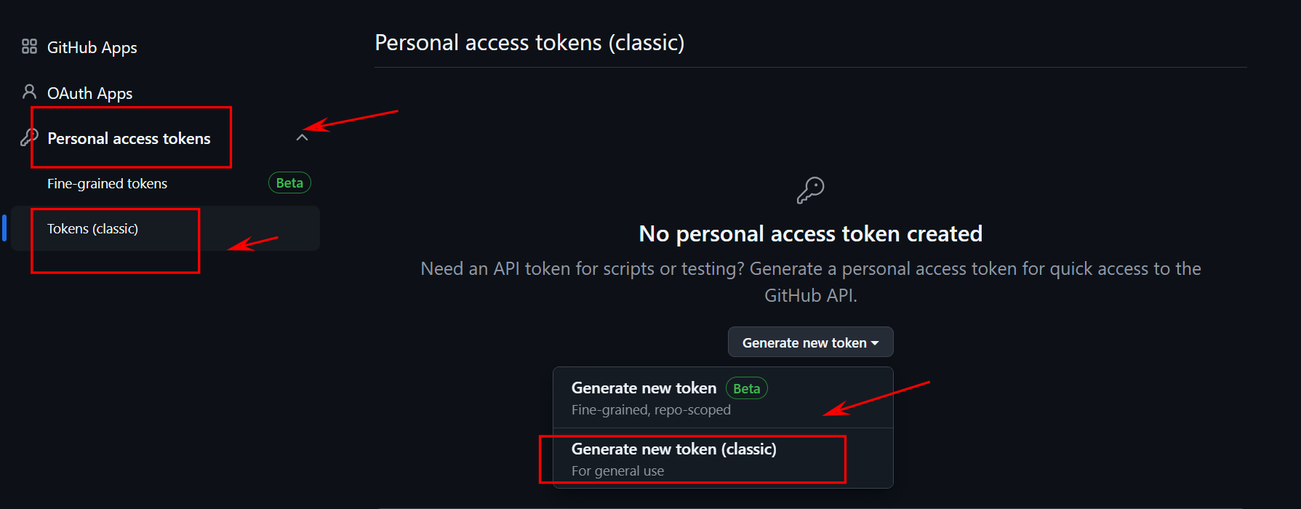Click the large key icon above the heading
Viewport: 1301px width, 509px height.
tap(810, 190)
